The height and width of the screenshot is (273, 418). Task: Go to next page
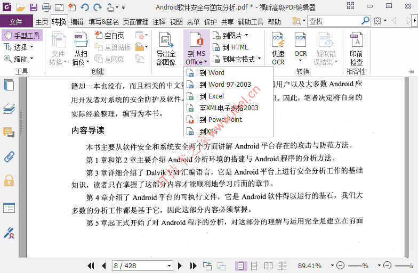tap(180, 266)
